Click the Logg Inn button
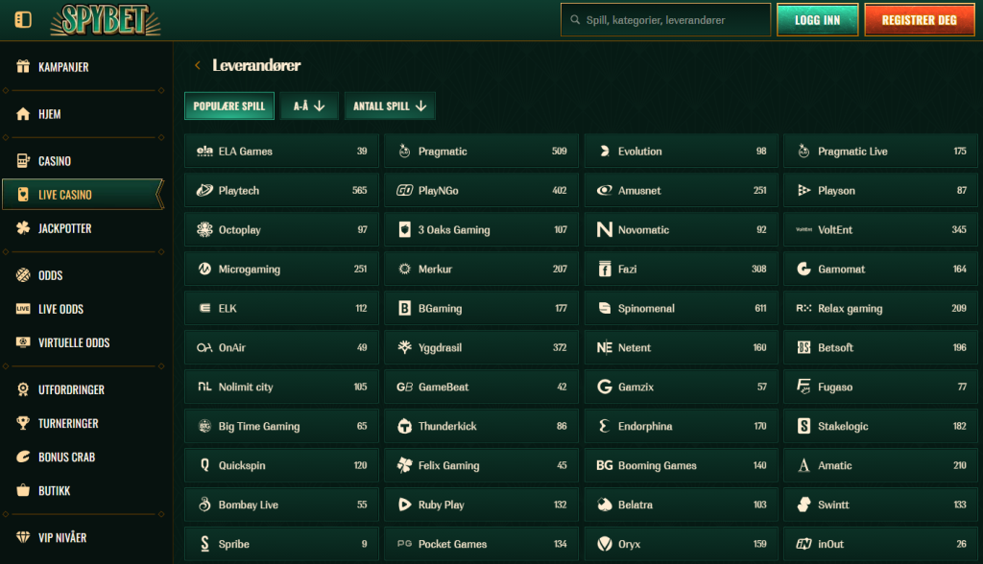Screen dimensions: 983x564 (818, 20)
